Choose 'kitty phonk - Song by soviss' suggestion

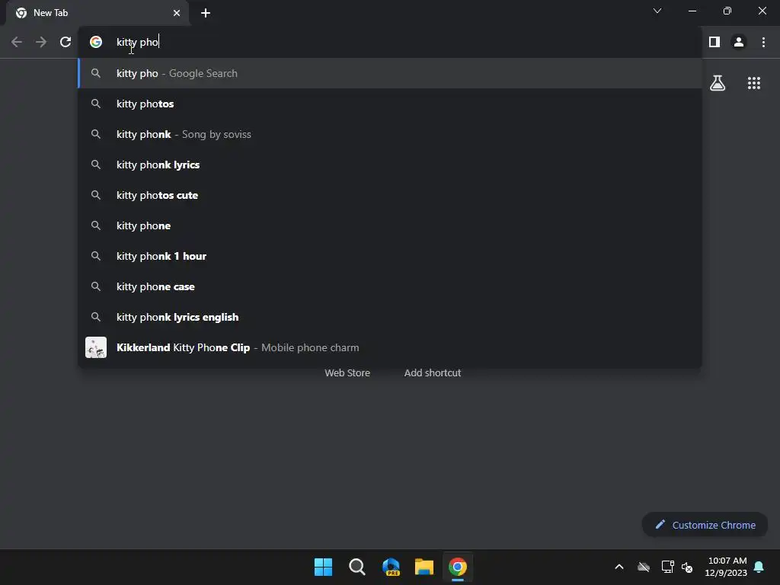coord(390,134)
